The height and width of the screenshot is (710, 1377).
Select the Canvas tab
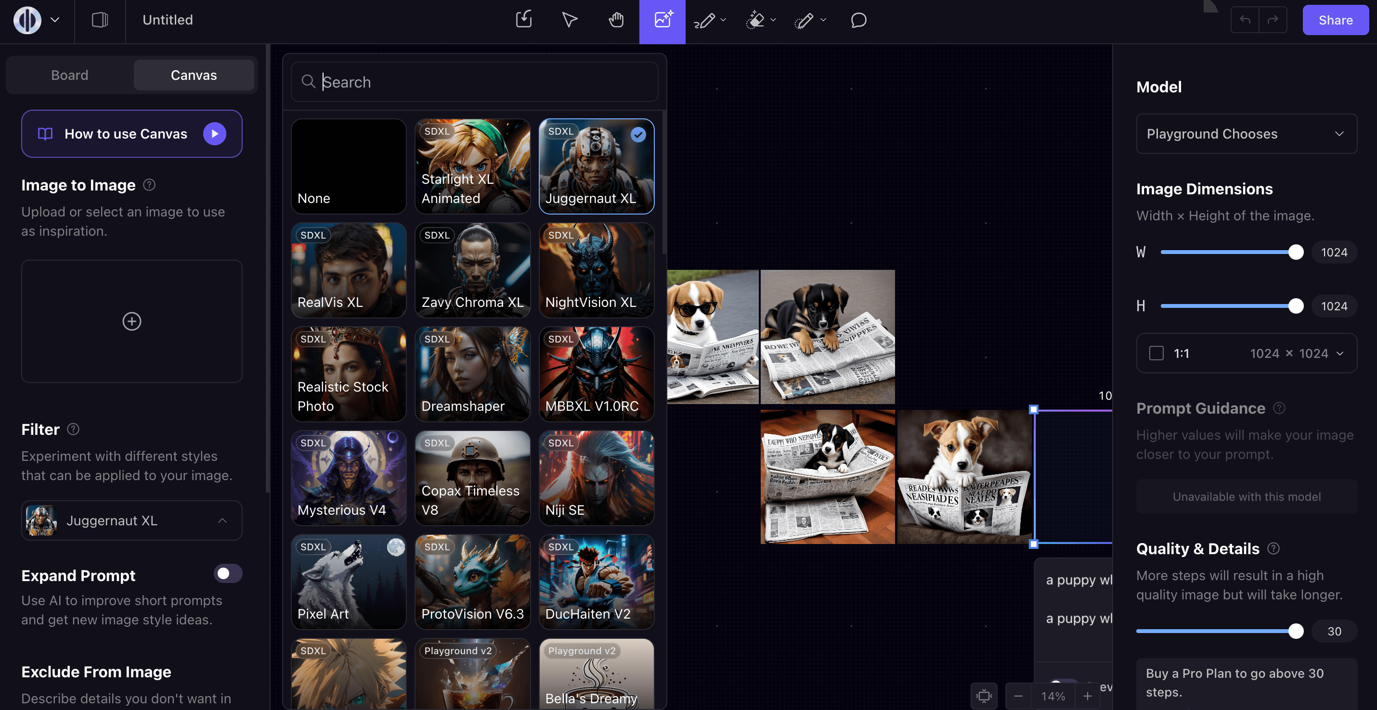pyautogui.click(x=194, y=76)
